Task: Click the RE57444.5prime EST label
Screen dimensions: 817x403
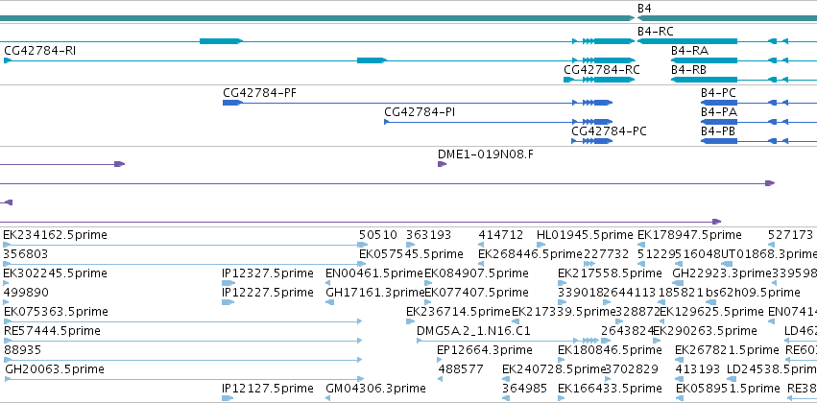Action: coord(52,331)
